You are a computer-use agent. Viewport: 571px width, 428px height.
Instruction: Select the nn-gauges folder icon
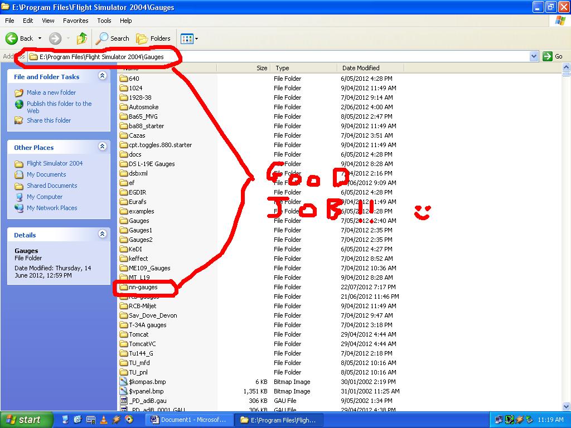point(124,287)
